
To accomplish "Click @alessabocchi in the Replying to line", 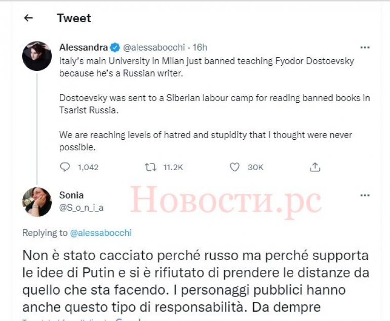I will [101, 233].
